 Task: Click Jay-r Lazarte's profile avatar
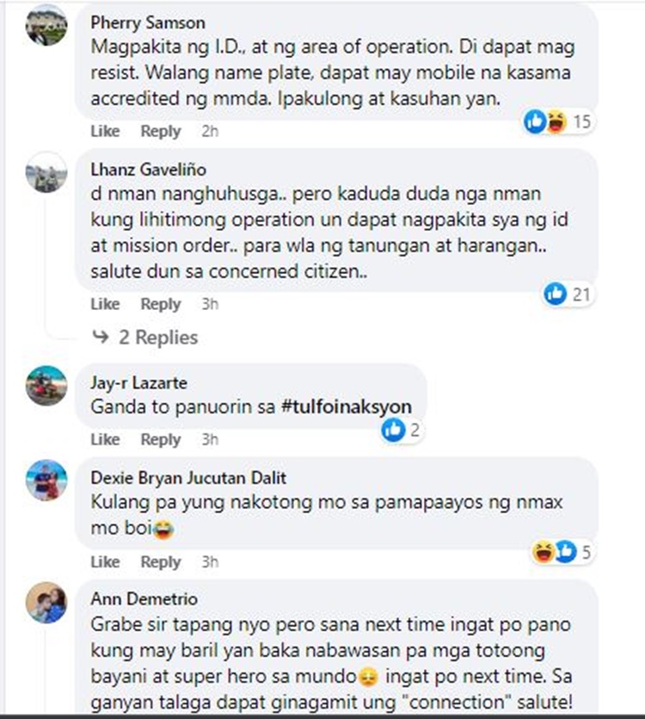(46, 386)
